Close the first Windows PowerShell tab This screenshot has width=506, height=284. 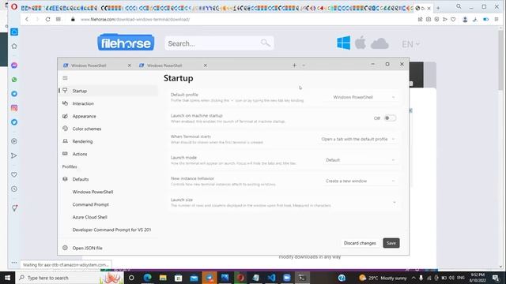pos(130,65)
